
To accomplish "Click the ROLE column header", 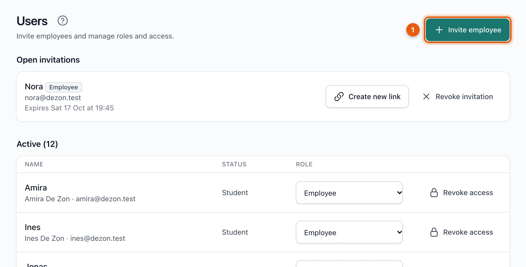I will pyautogui.click(x=304, y=164).
